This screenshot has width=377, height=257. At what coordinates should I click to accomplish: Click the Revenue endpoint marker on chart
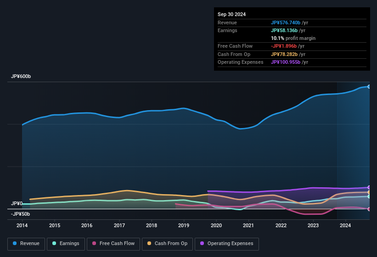point(369,86)
